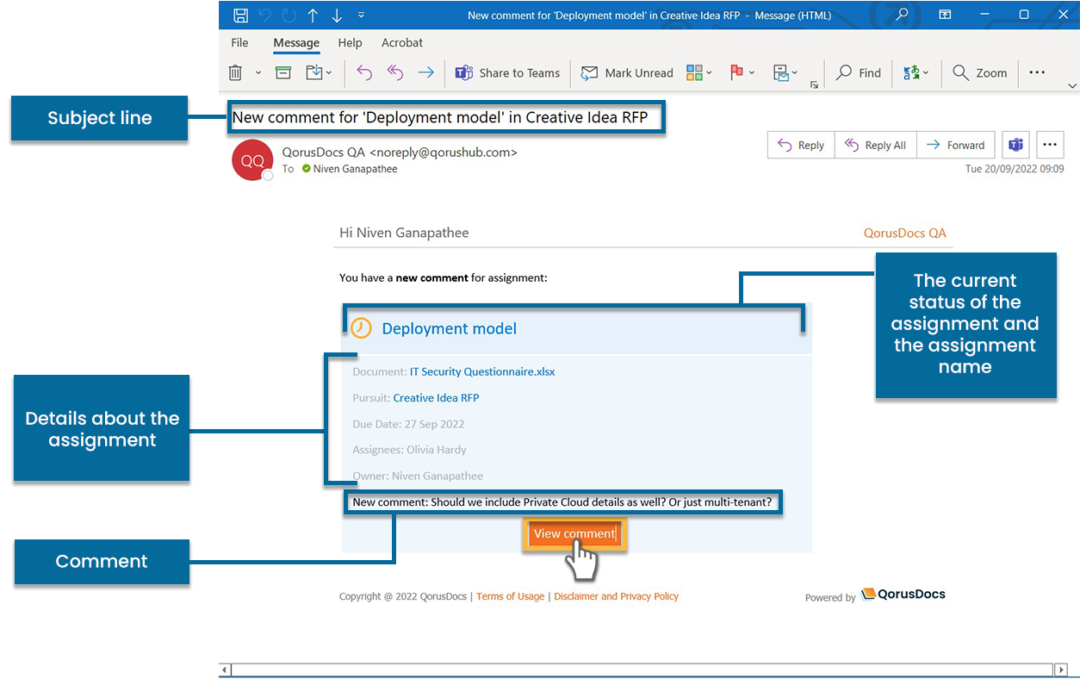Click Mark Unread button
The height and width of the screenshot is (679, 1080).
[627, 73]
